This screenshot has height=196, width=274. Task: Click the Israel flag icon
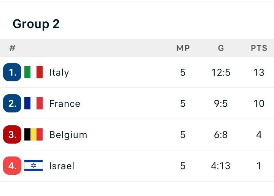tap(33, 166)
